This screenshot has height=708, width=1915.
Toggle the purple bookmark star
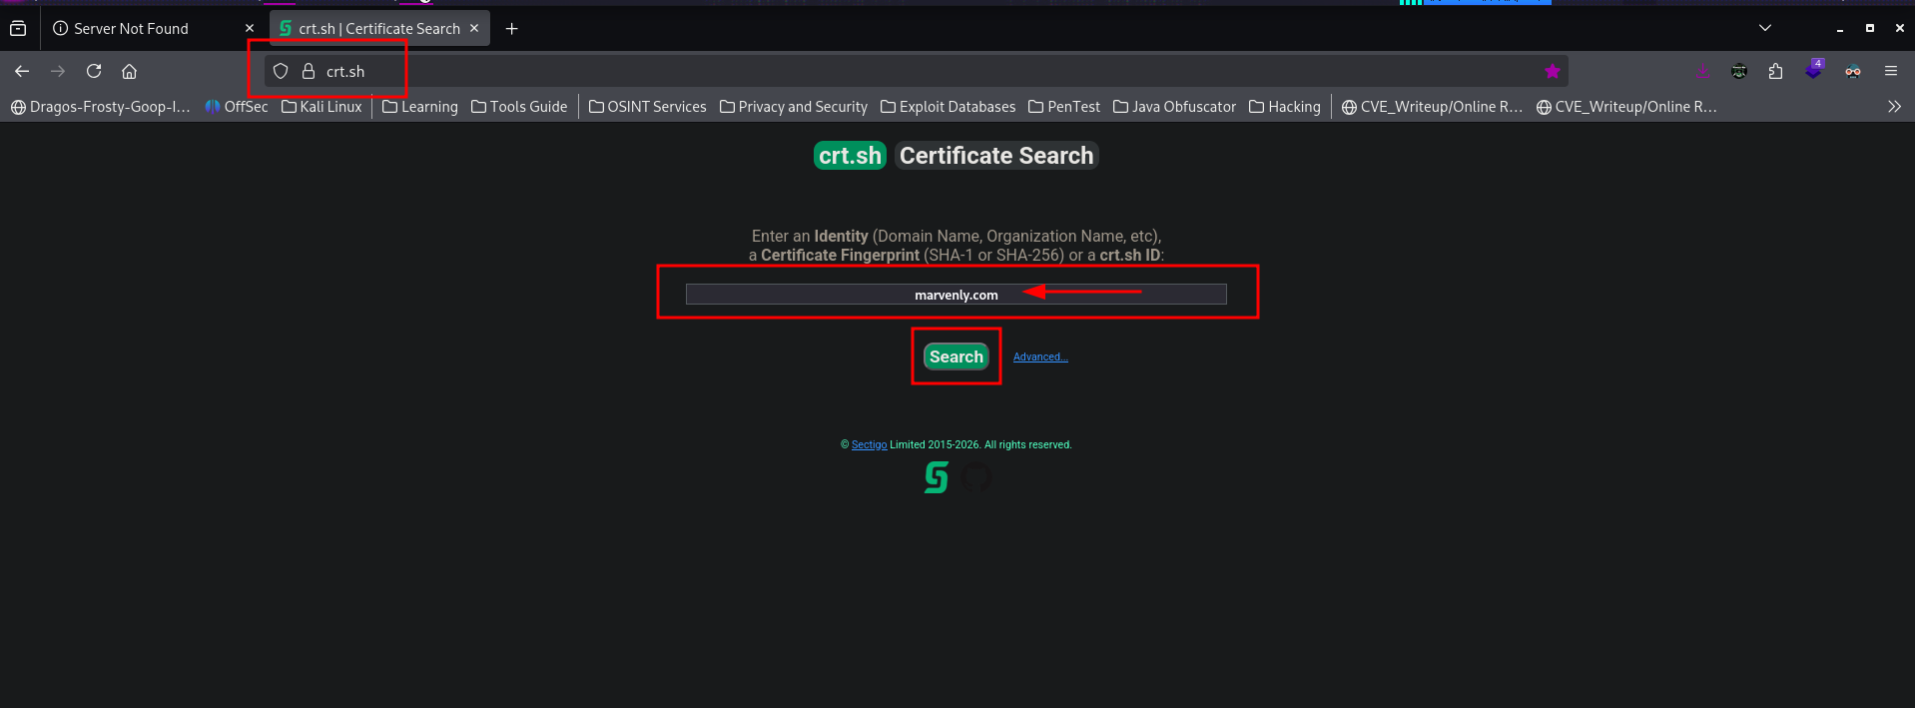pyautogui.click(x=1552, y=71)
